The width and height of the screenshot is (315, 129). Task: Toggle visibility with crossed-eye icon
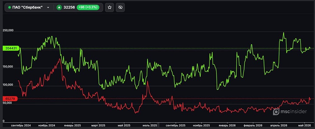pos(120,8)
